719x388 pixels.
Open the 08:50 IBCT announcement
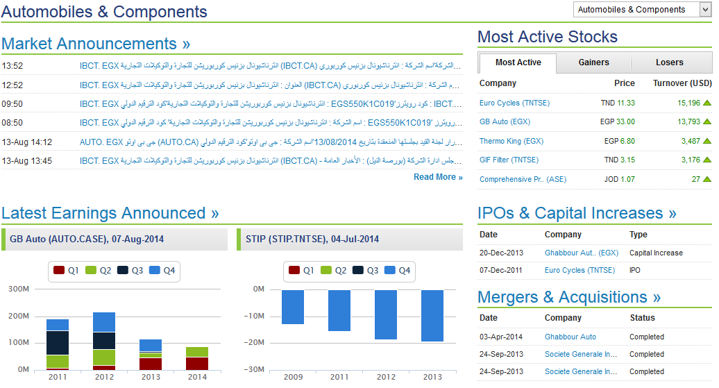270,122
